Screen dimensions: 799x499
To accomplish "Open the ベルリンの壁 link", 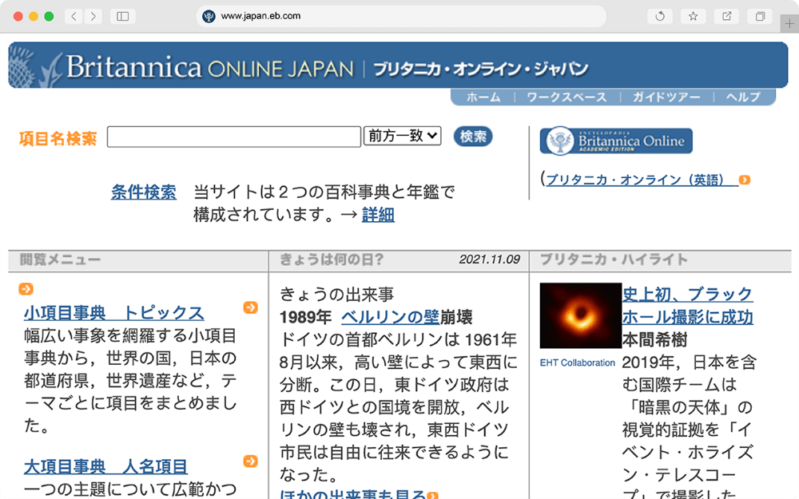I will point(390,317).
